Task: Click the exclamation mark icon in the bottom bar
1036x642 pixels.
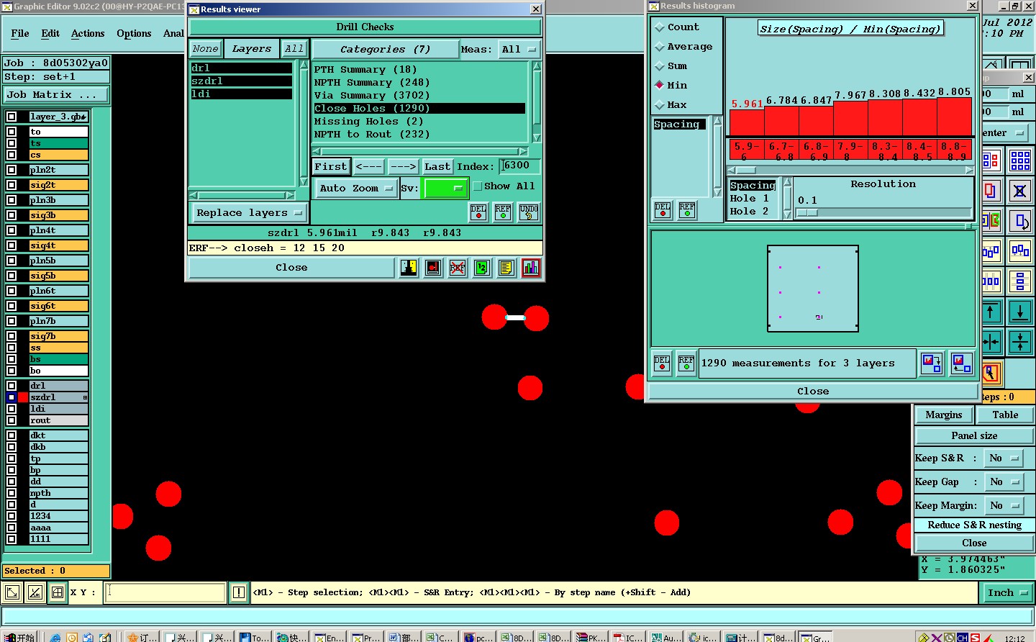Action: (x=239, y=592)
